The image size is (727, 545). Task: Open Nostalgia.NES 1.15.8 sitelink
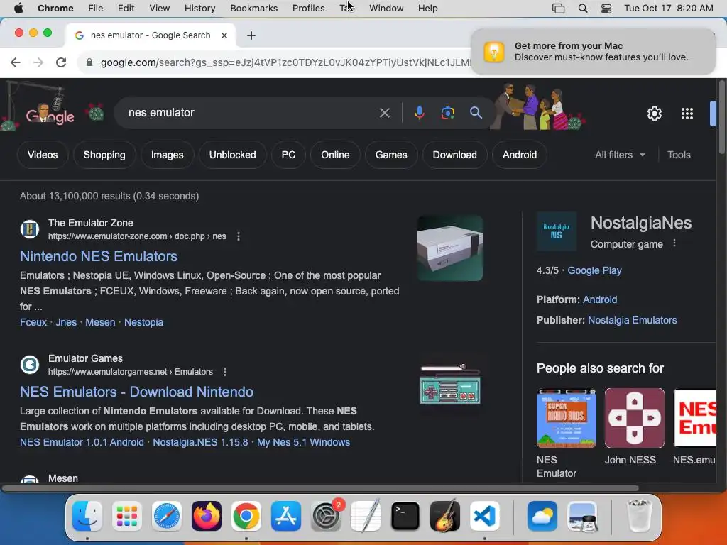tap(200, 442)
